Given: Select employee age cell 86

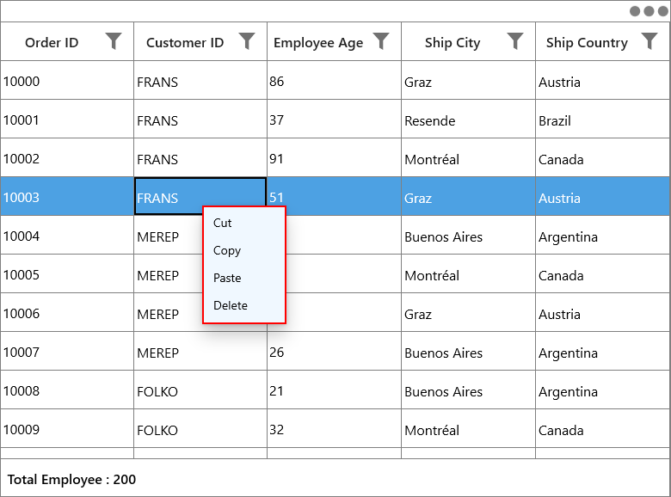Looking at the screenshot, I should (335, 81).
